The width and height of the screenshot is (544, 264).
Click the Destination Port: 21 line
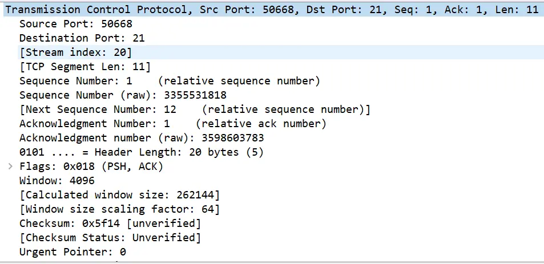coord(82,38)
